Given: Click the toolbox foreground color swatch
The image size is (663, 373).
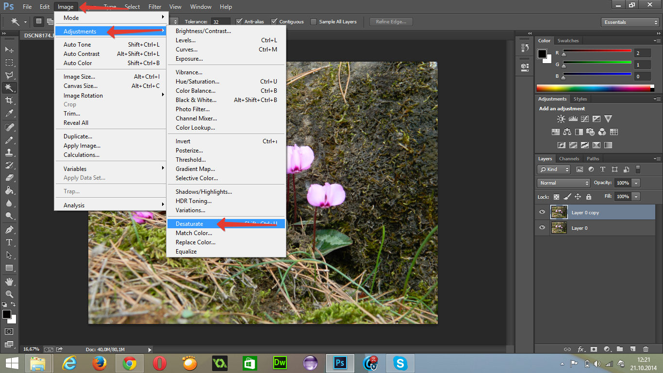Looking at the screenshot, I should pyautogui.click(x=7, y=314).
